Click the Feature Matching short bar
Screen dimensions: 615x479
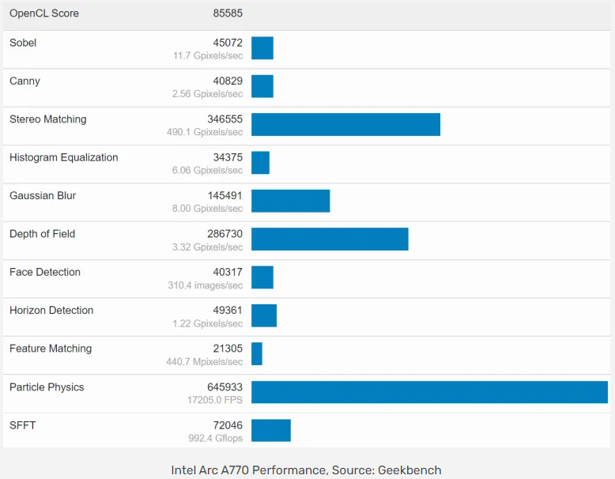click(257, 354)
